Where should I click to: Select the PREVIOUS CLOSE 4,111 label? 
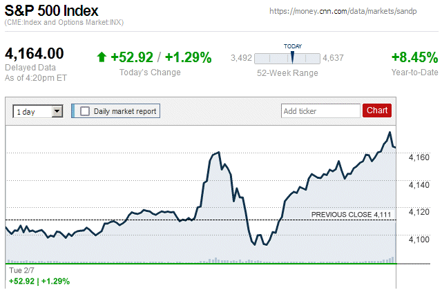pyautogui.click(x=351, y=215)
